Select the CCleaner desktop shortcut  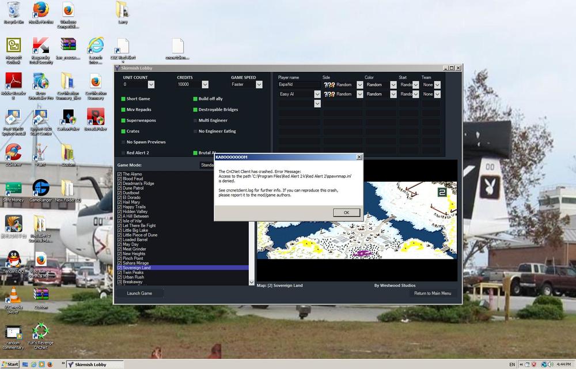(x=14, y=155)
